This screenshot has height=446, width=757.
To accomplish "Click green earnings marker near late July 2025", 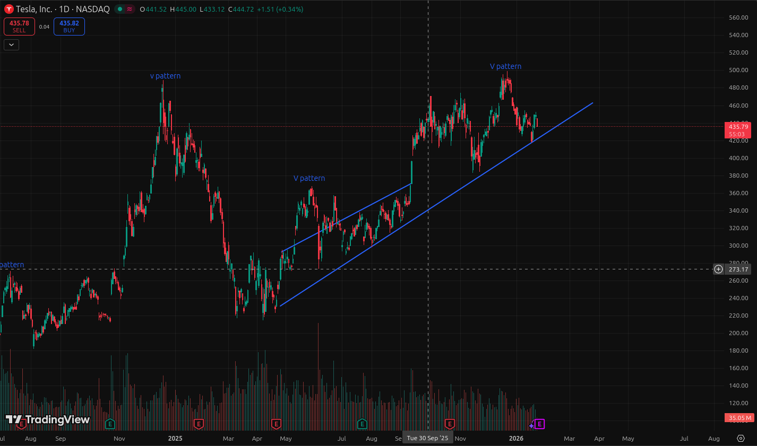I will coord(362,424).
